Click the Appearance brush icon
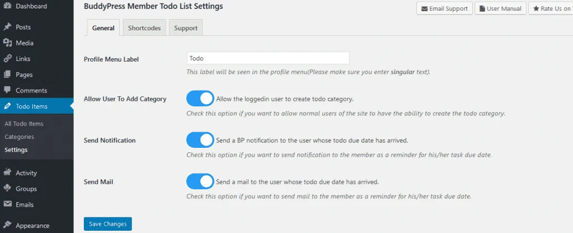 (x=7, y=225)
